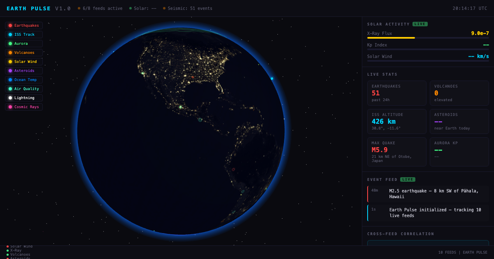Open the Volcanoes 0 elevated stat card
Image resolution: width=494 pixels, height=259 pixels.
point(459,93)
